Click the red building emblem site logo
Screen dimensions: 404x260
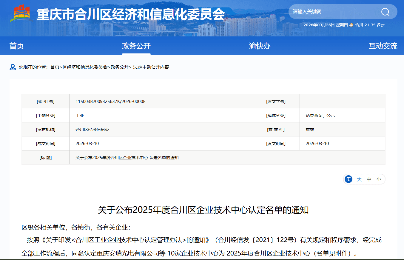click(20, 12)
